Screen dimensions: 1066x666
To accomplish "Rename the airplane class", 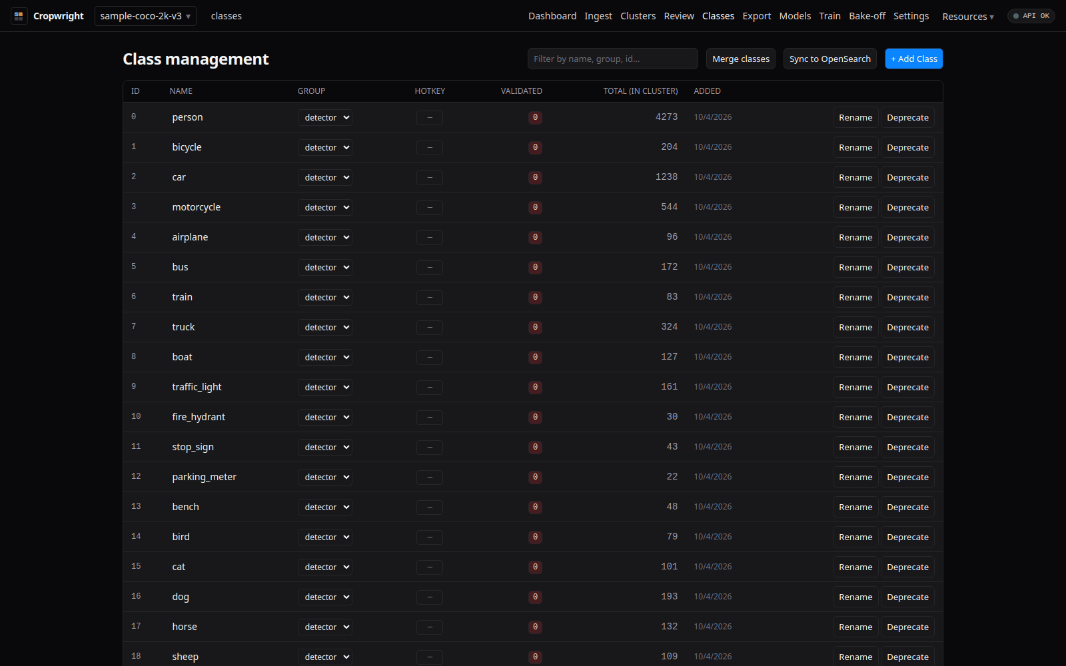I will pos(855,238).
